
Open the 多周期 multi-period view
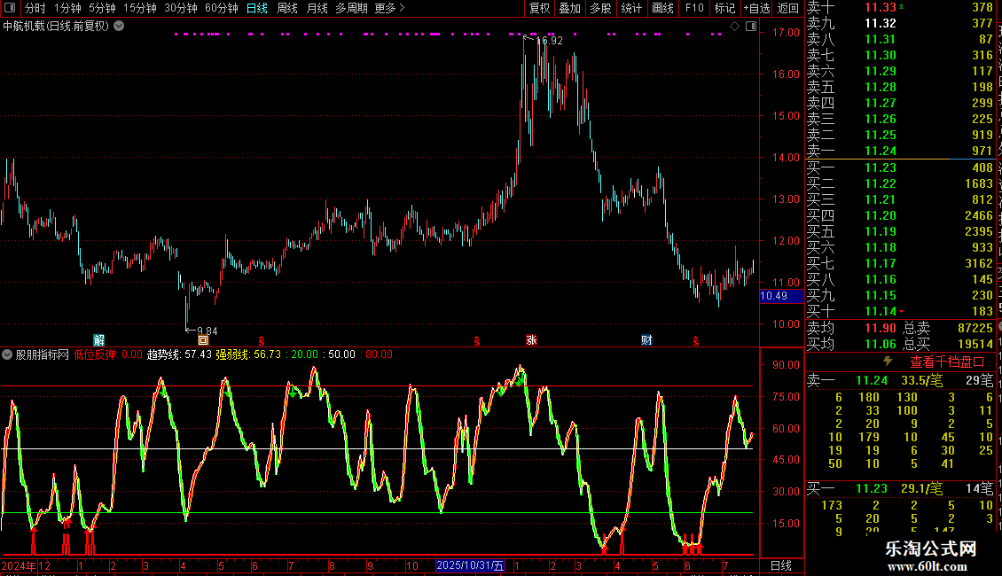pos(351,8)
